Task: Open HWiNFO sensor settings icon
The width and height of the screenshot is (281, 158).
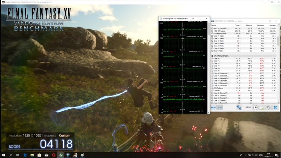Action: (269, 107)
